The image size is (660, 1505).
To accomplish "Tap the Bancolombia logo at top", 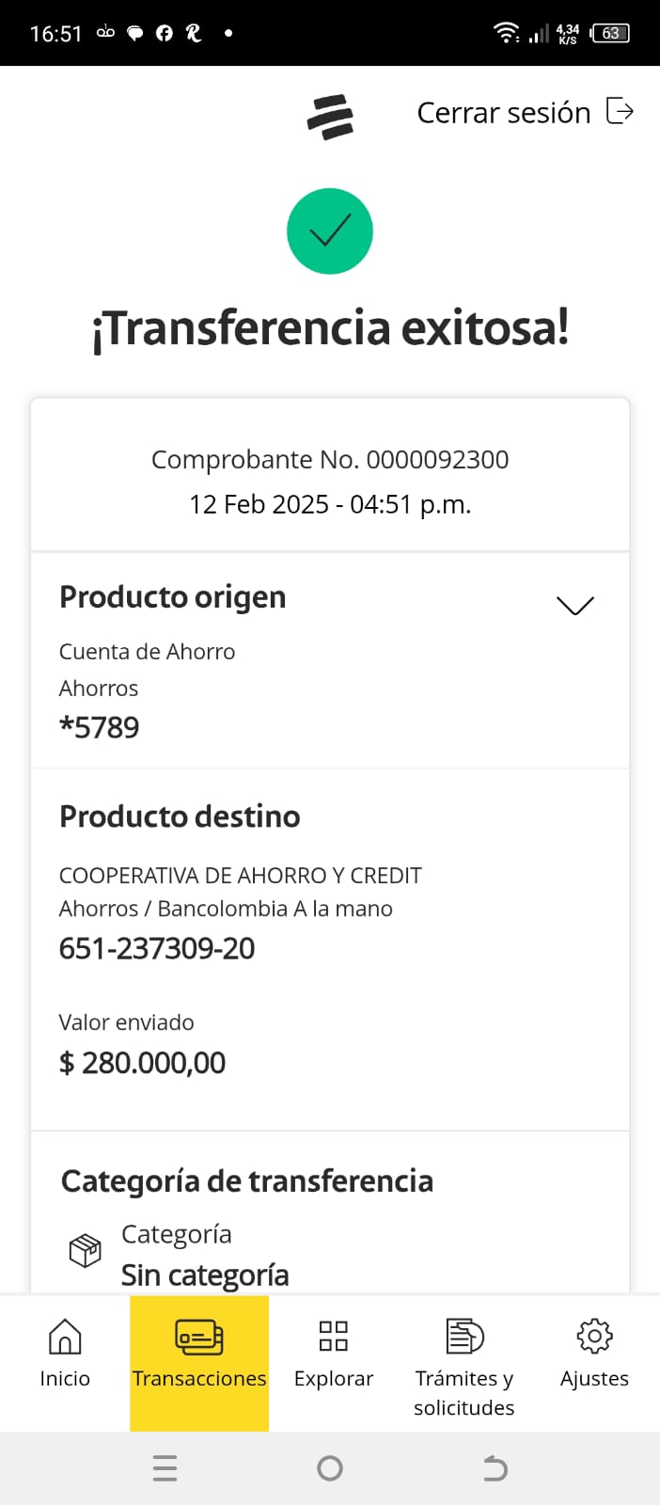I will [x=330, y=117].
